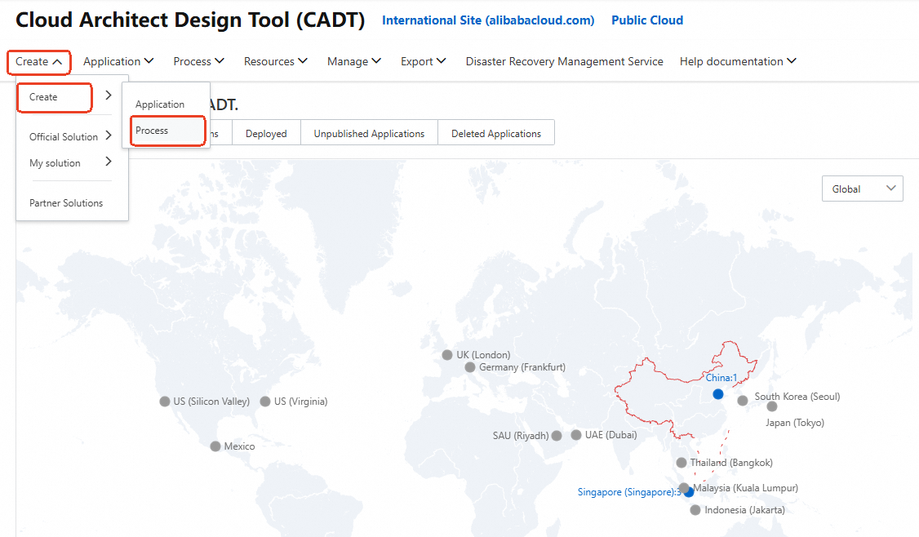Image resolution: width=919 pixels, height=537 pixels.
Task: Select the Malaysia (Kuala Lumpur) map dot
Action: [684, 488]
